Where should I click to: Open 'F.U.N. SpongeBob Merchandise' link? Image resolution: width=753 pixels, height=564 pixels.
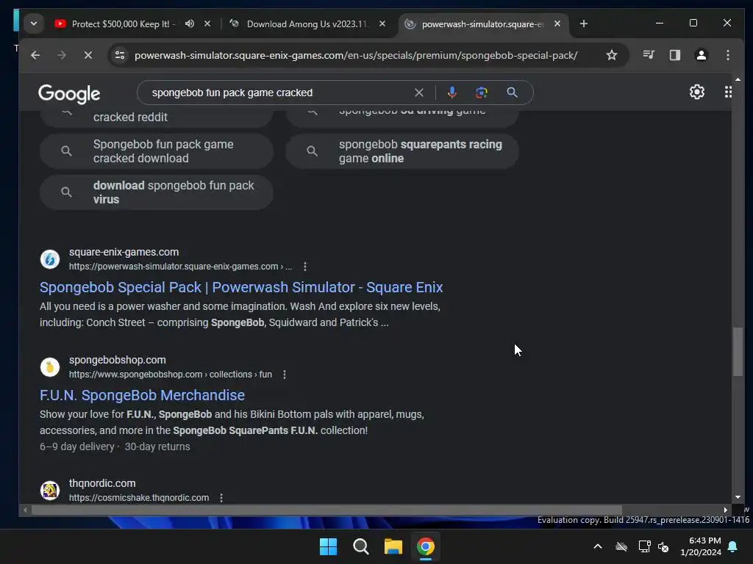click(142, 395)
